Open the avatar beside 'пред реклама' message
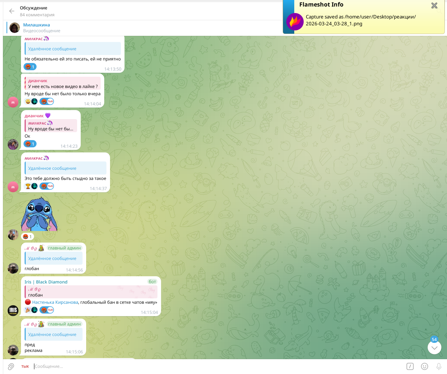 click(13, 350)
